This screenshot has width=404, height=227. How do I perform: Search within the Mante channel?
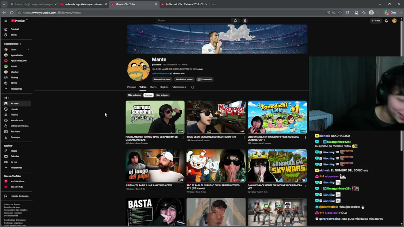click(x=193, y=87)
